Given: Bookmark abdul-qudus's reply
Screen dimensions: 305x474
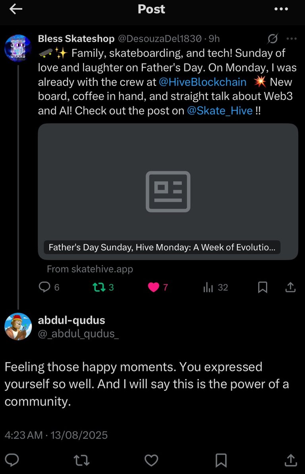Looking at the screenshot, I should (221, 460).
